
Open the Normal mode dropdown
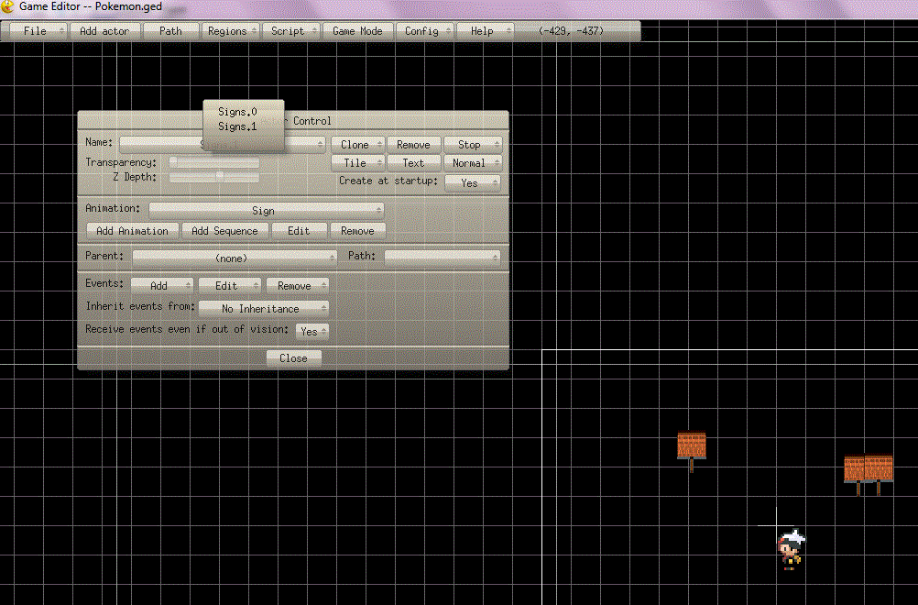click(473, 163)
